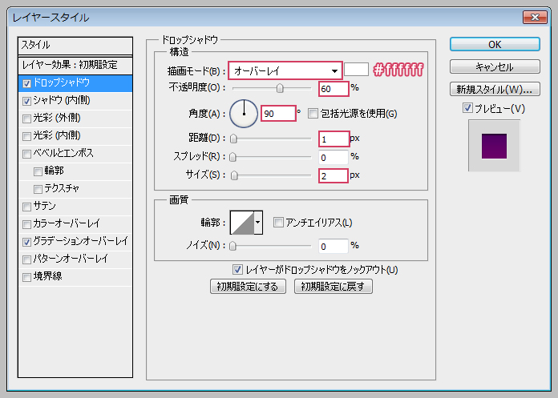Select the ベベルとエンボス list item label
This screenshot has width=558, height=398.
63,153
